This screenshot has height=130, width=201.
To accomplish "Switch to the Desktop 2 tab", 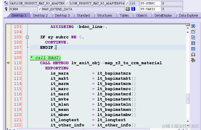I will click(40, 16).
